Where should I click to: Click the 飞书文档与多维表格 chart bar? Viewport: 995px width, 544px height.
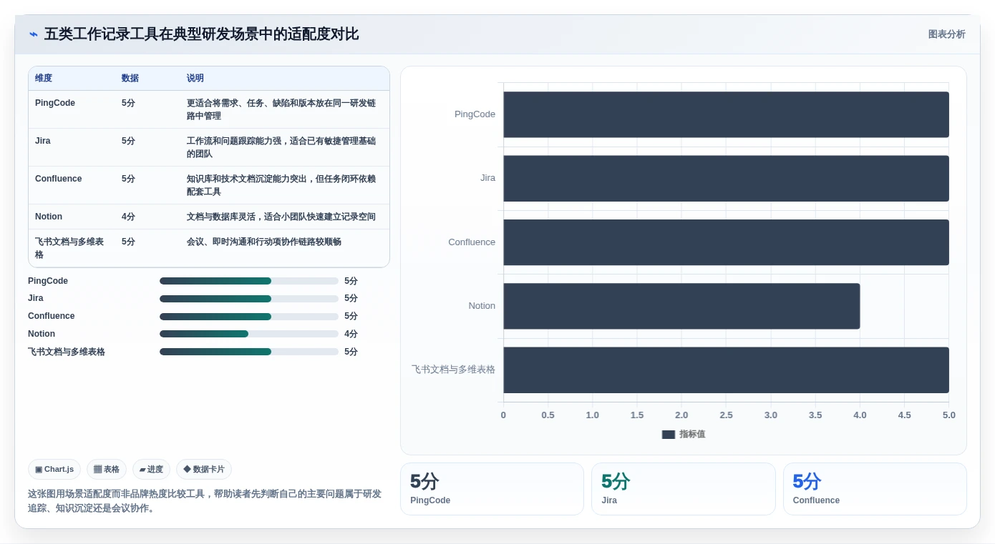[x=726, y=370]
